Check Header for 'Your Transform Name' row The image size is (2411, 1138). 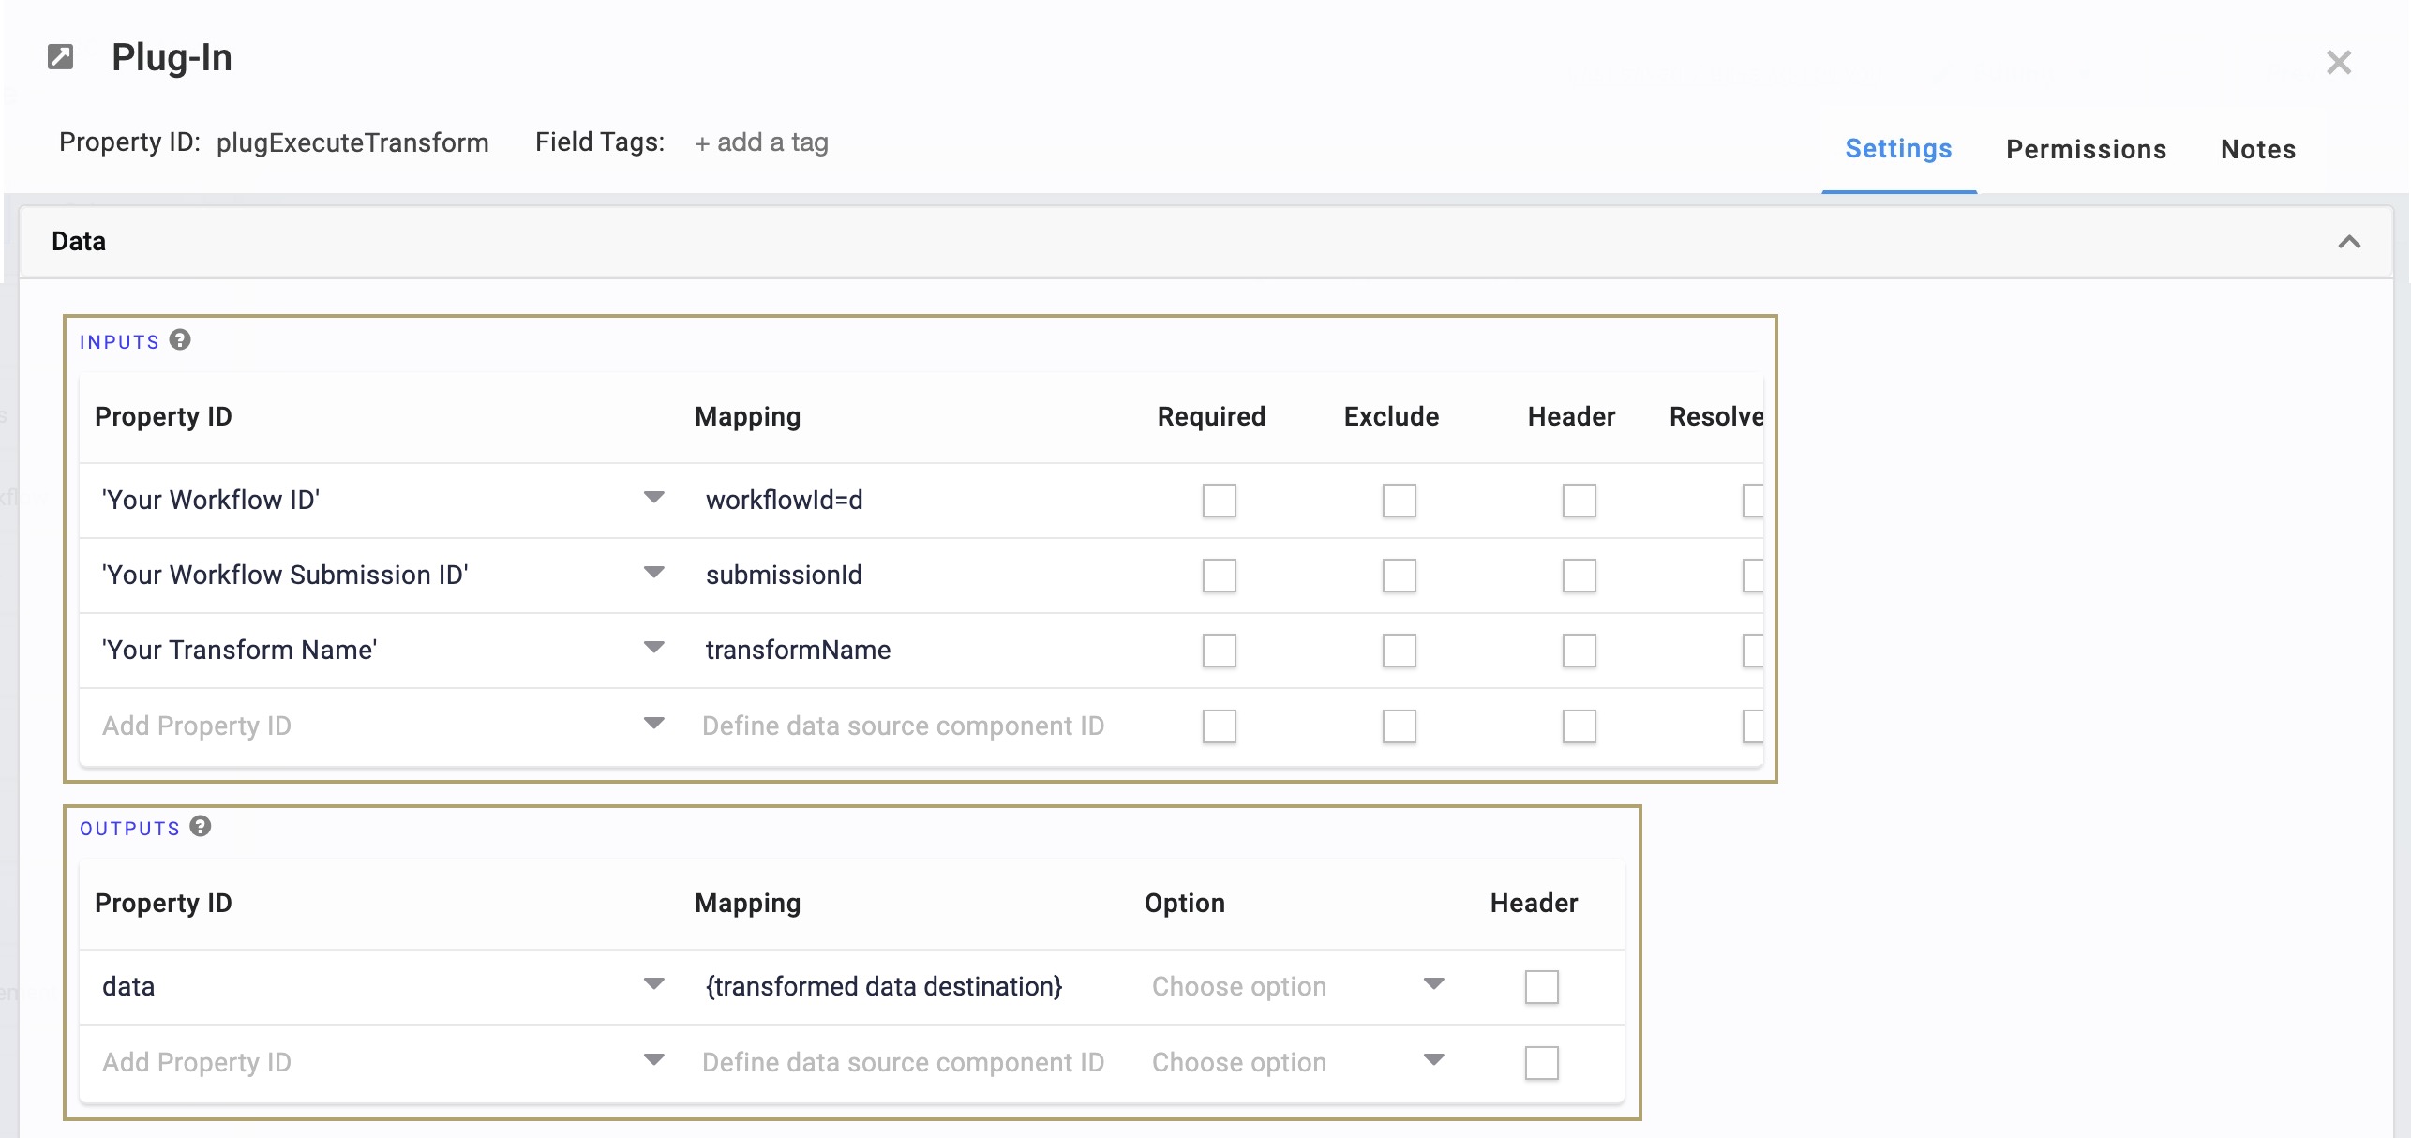[1580, 651]
